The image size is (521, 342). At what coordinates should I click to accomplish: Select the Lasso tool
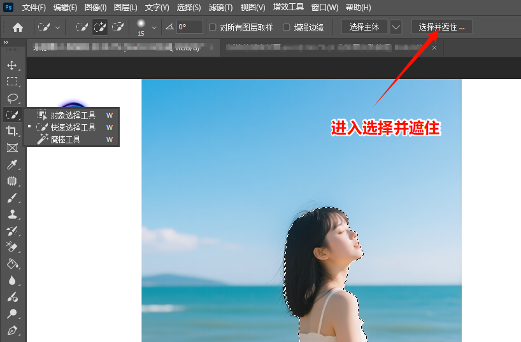pos(12,98)
